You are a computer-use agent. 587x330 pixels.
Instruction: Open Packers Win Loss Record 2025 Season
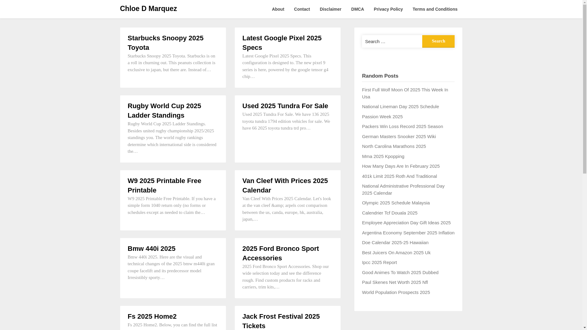402,127
